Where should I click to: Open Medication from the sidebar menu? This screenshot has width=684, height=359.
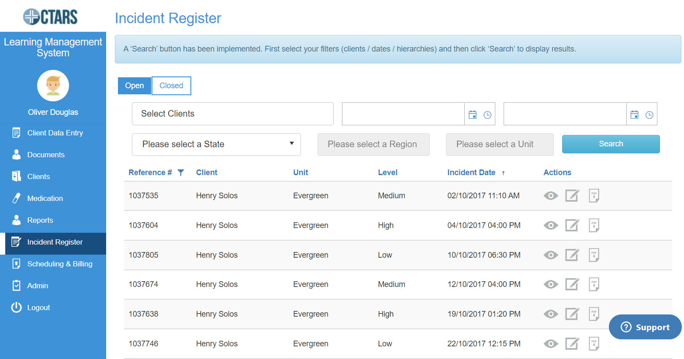click(45, 198)
